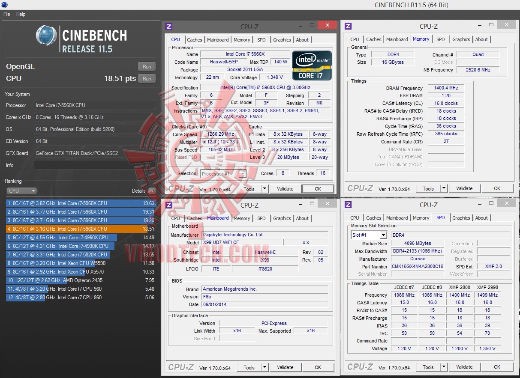Screen dimensions: 520x378
Task: Open Mainboard tab in SPD window
Action: [397, 218]
